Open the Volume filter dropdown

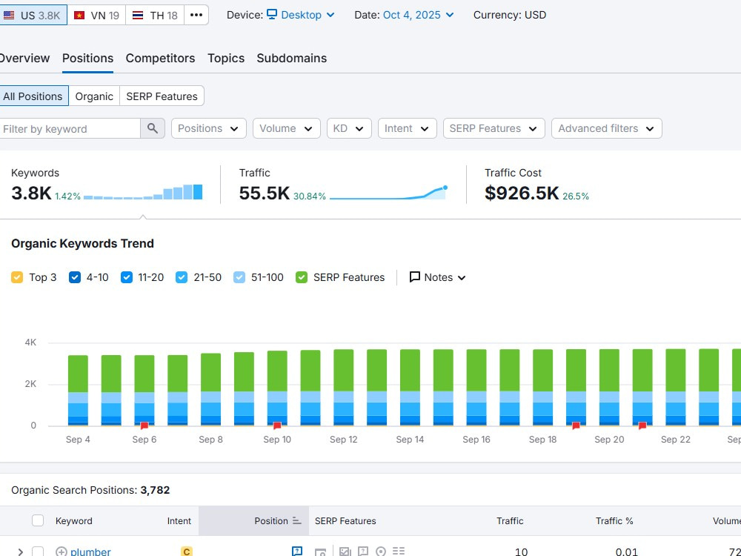(x=286, y=128)
